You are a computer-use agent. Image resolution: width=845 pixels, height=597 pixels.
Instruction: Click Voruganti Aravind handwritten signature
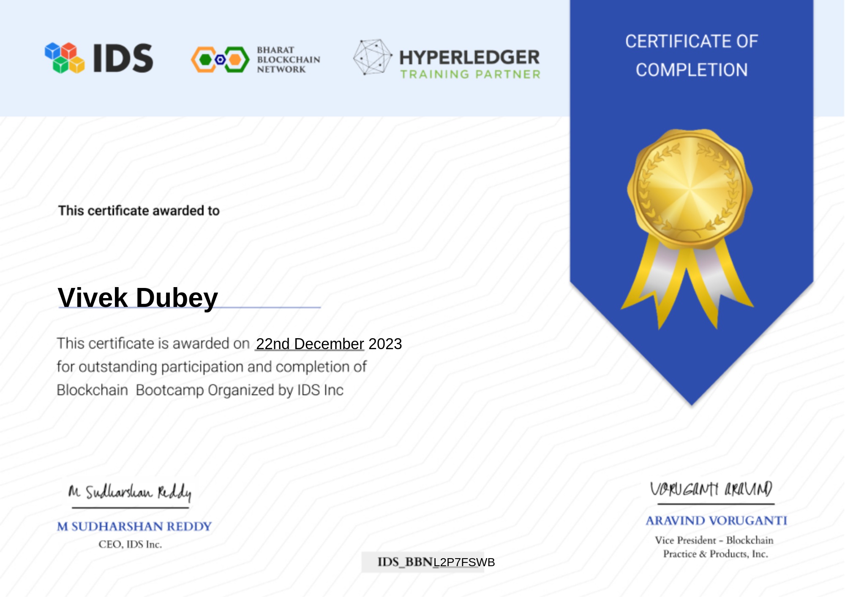pos(711,489)
